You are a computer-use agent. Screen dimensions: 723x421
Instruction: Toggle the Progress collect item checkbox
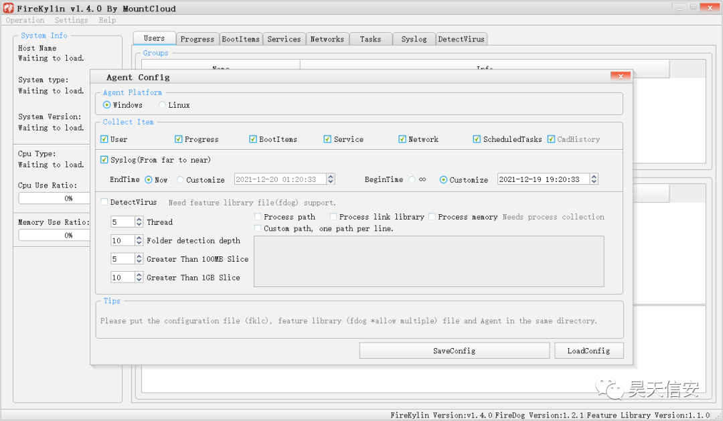click(179, 139)
